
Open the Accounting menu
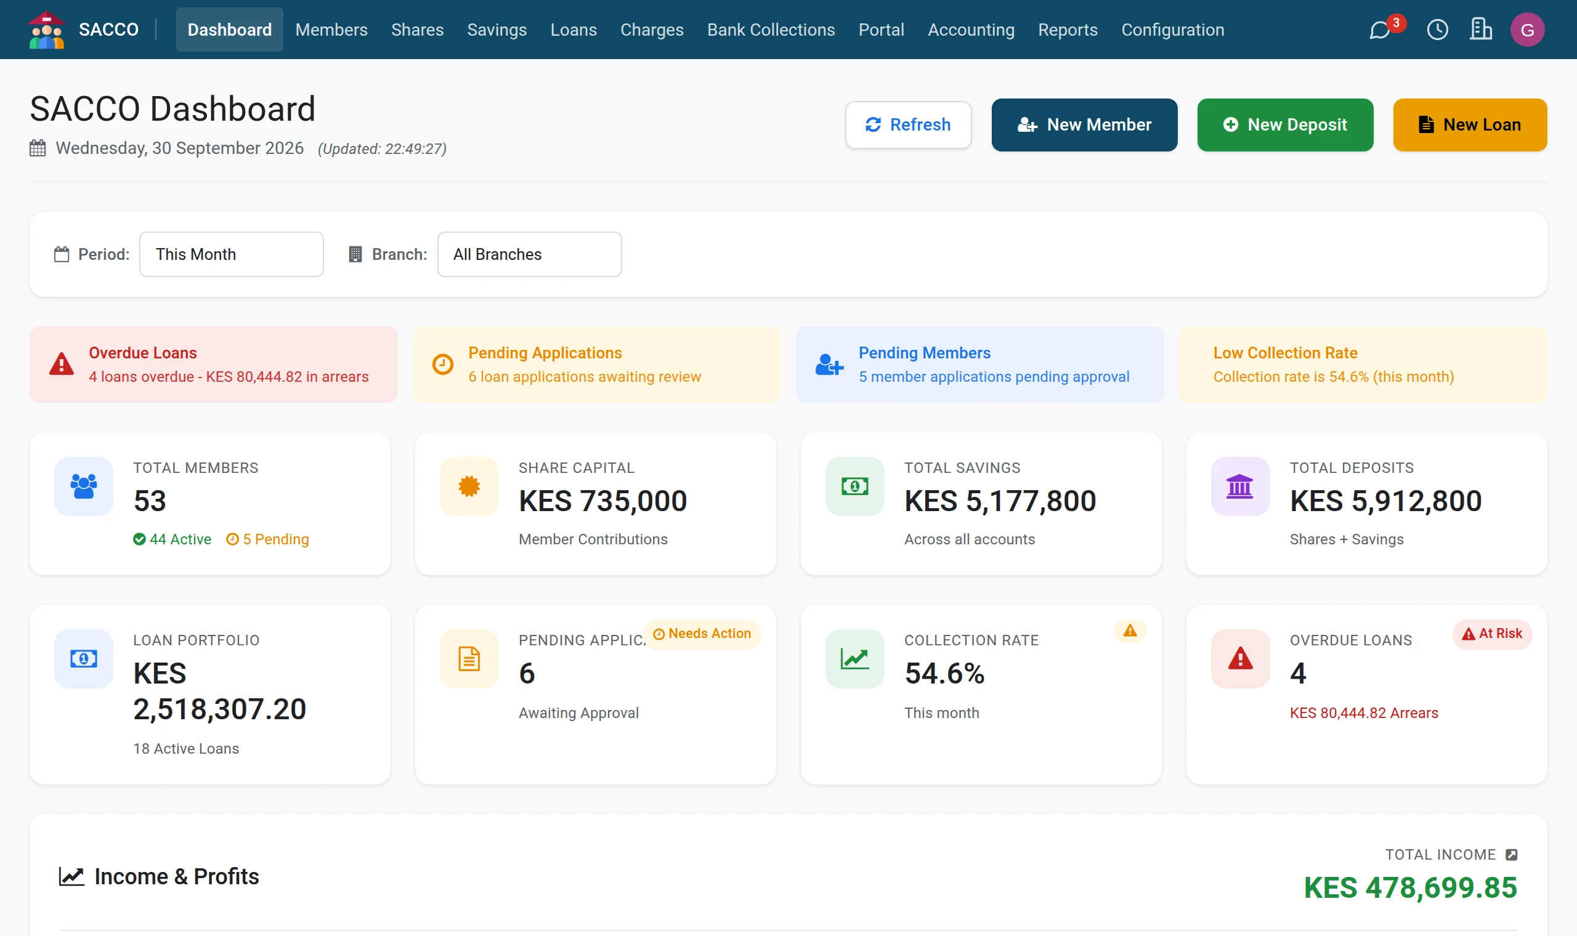pyautogui.click(x=971, y=30)
